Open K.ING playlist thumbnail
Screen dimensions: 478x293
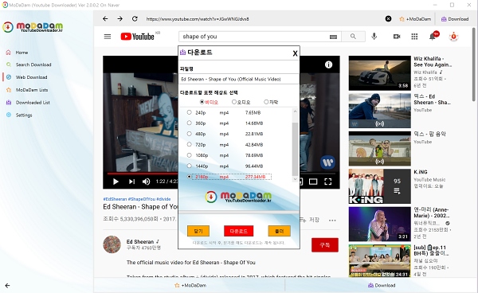point(379,186)
